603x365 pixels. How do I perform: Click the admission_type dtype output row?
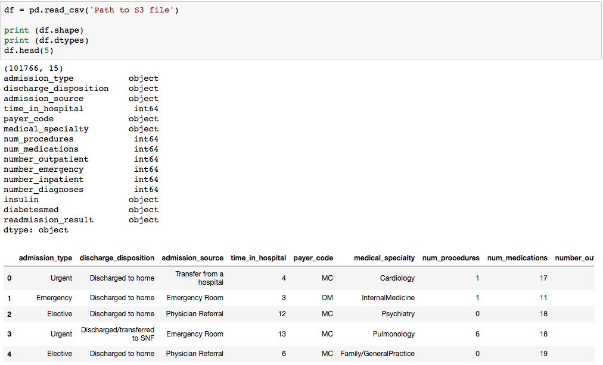coord(81,78)
